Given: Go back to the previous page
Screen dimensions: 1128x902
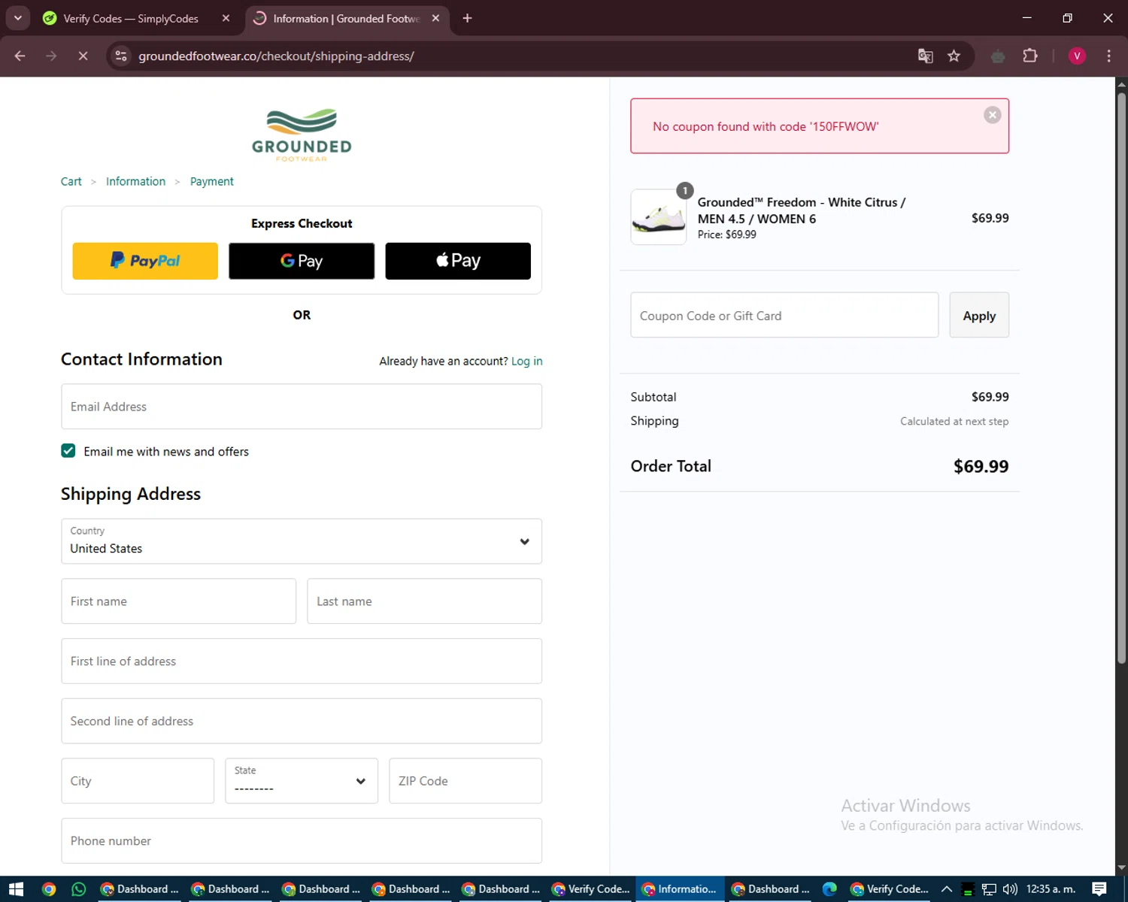Looking at the screenshot, I should (x=20, y=56).
